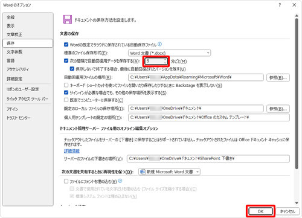
Task: Toggle show other save locations checkbox
Action: pos(66,92)
